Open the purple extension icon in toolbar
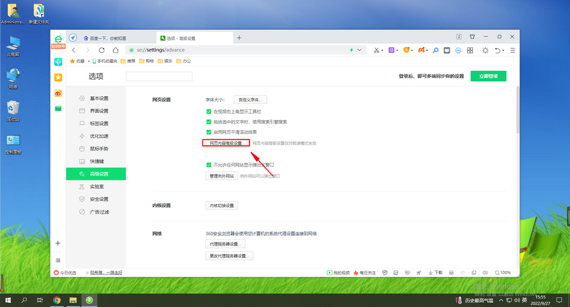 click(x=392, y=50)
